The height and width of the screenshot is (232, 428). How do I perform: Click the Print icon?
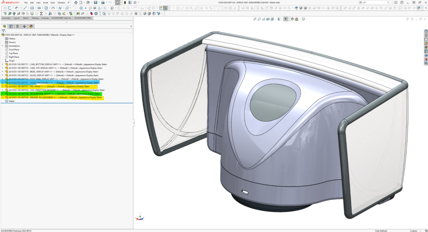click(103, 3)
